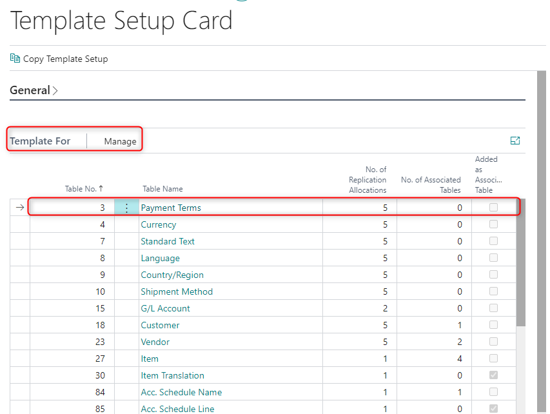Open Template For list in a new window
This screenshot has width=550, height=414.
[x=515, y=140]
